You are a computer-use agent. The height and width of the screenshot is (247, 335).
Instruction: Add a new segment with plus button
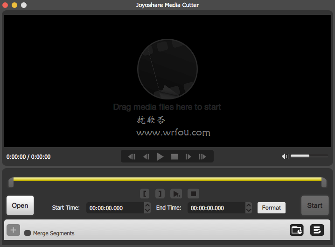13,230
